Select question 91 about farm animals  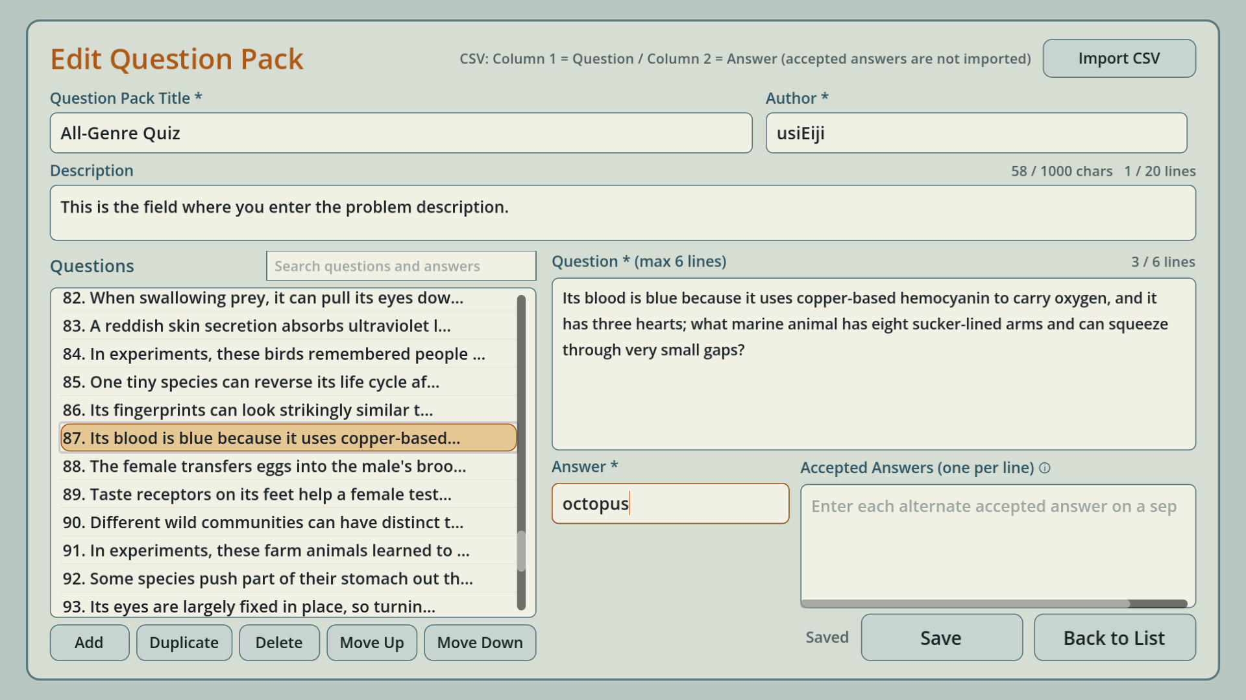[x=289, y=551]
